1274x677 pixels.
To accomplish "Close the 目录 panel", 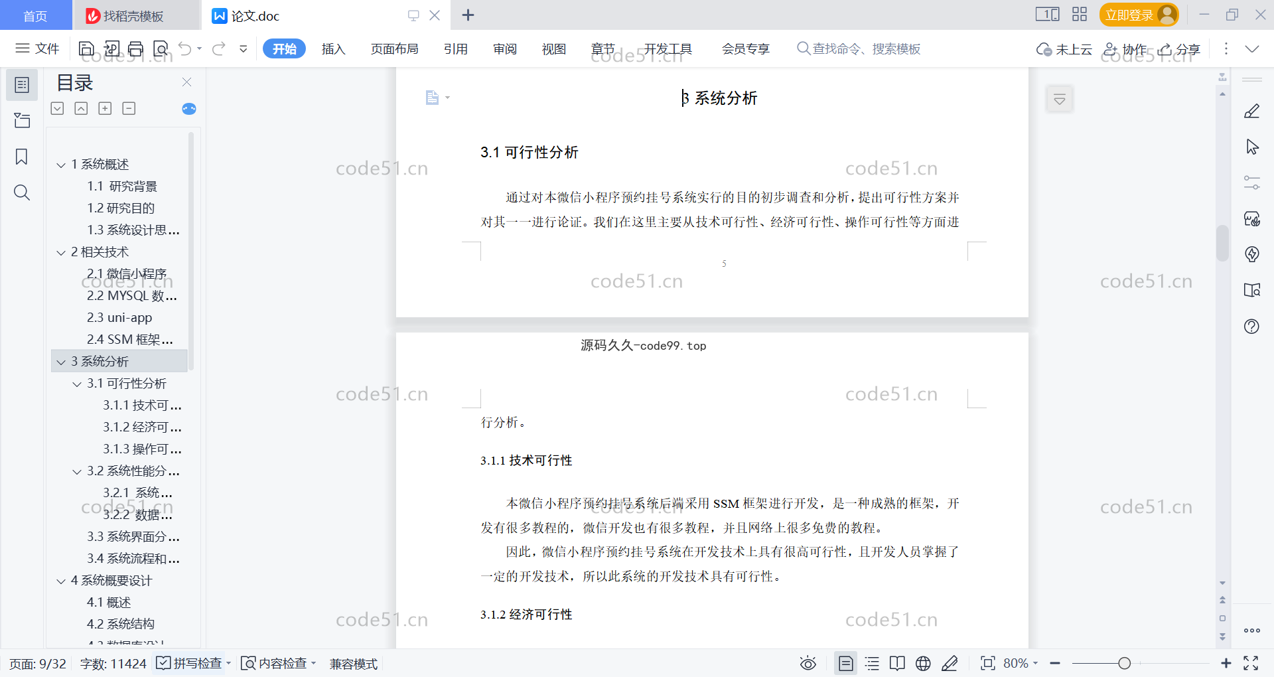I will pyautogui.click(x=186, y=82).
